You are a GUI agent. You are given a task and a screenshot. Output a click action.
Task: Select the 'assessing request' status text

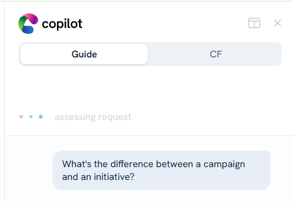(93, 117)
